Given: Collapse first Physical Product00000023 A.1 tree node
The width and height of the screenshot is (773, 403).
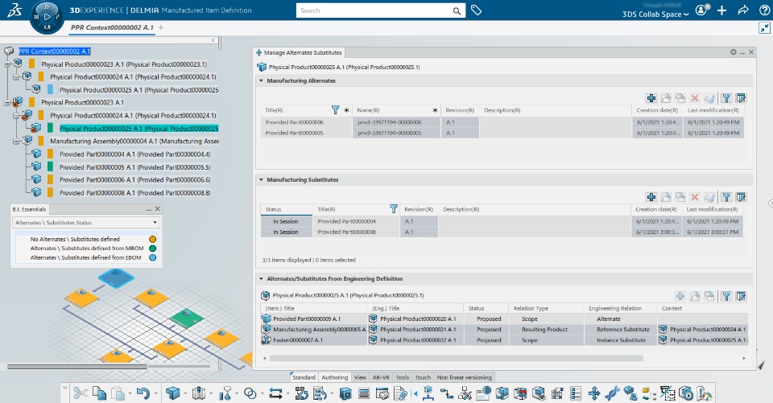Looking at the screenshot, I should coord(7,64).
